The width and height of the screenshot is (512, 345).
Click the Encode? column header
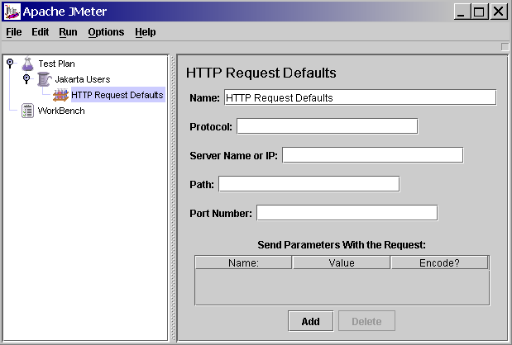(x=439, y=262)
